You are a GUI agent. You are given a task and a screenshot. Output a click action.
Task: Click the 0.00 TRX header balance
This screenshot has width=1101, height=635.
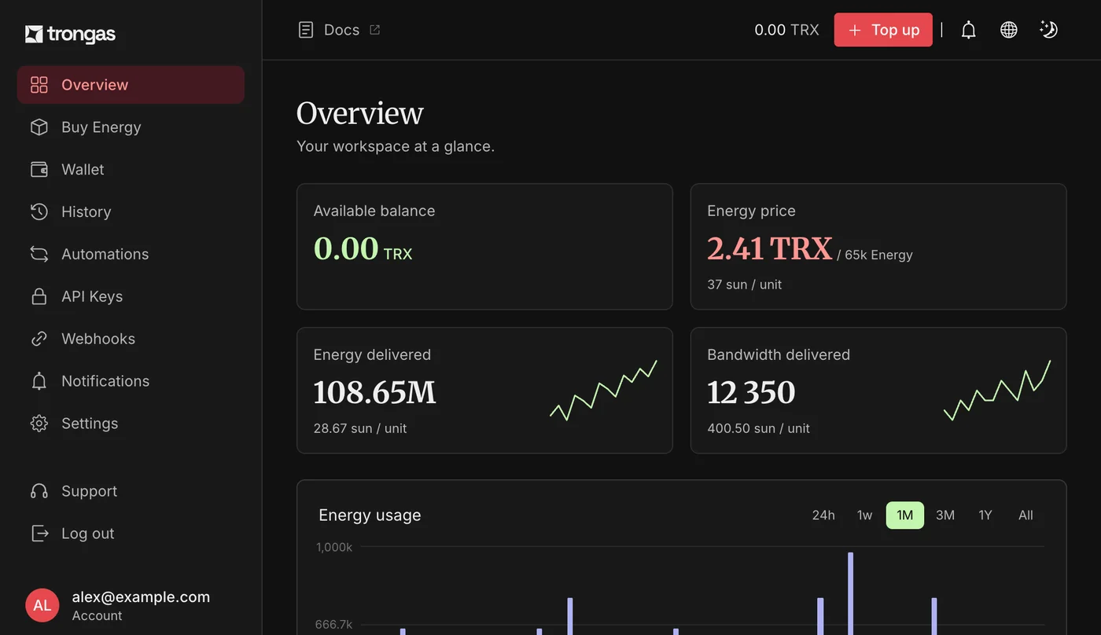786,30
